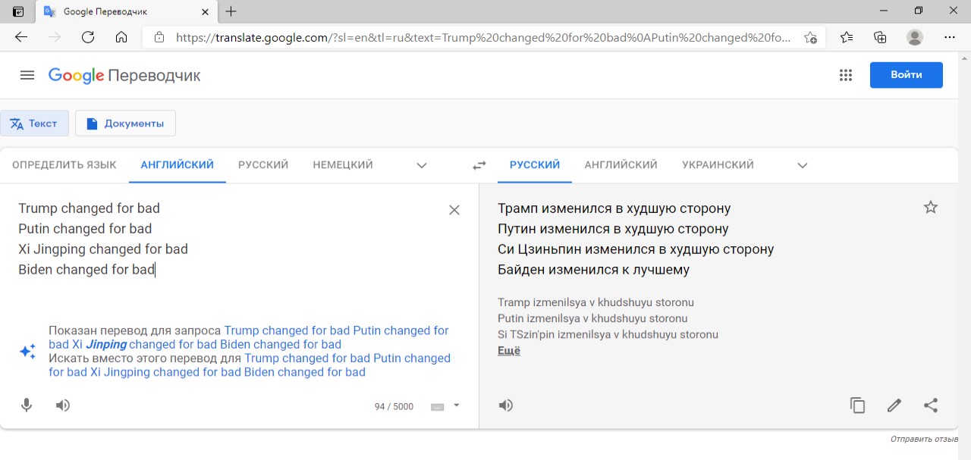This screenshot has height=460, width=971.
Task: Select ОПРЕДЕЛИТЬ ЯЗЫК source tab
Action: pyautogui.click(x=64, y=165)
